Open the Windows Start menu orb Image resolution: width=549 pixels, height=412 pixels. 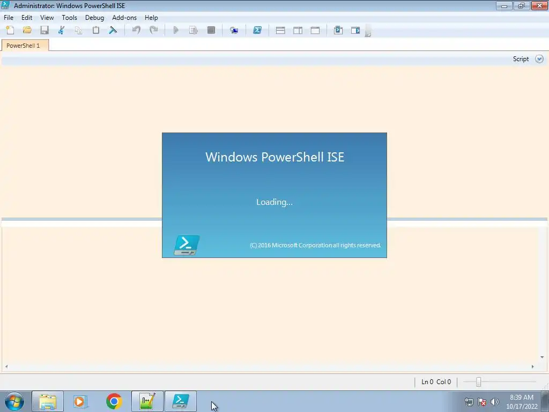click(x=14, y=401)
